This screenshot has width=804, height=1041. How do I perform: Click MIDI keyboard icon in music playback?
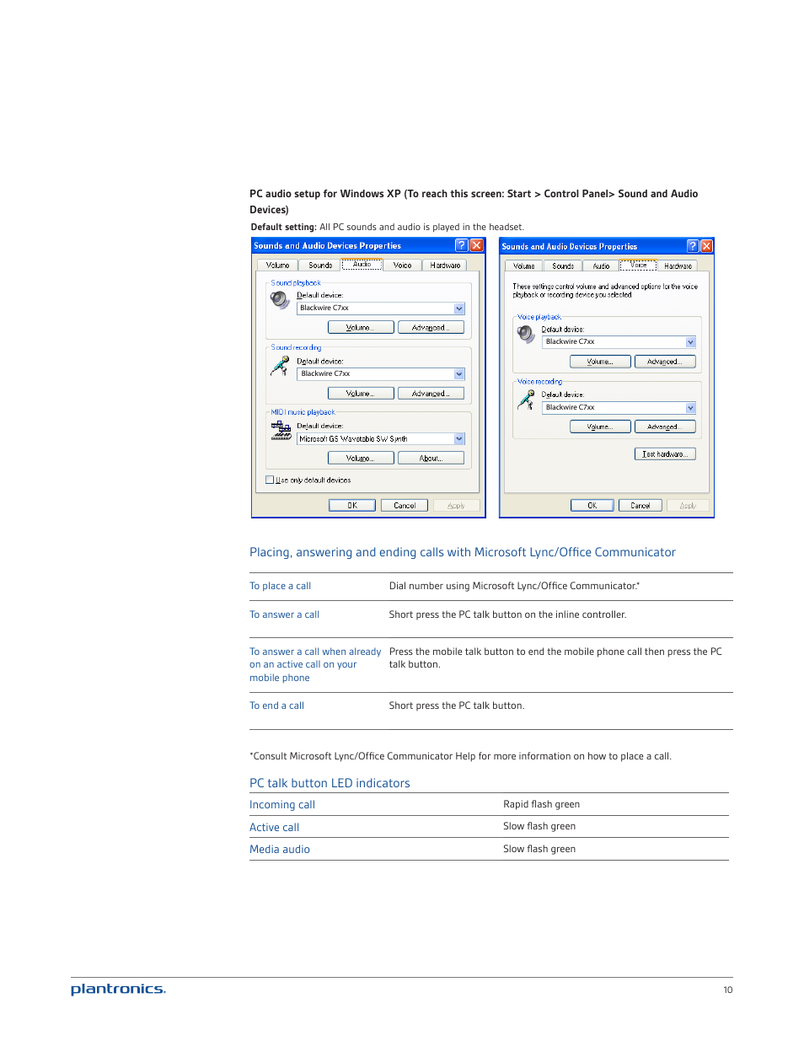pos(281,431)
